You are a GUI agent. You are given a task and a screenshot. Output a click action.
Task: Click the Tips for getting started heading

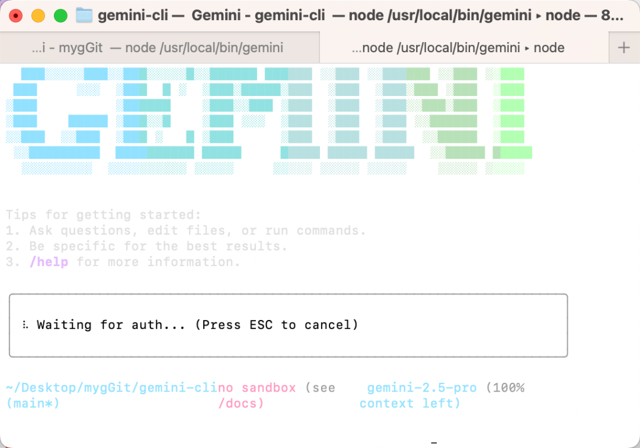tap(103, 215)
